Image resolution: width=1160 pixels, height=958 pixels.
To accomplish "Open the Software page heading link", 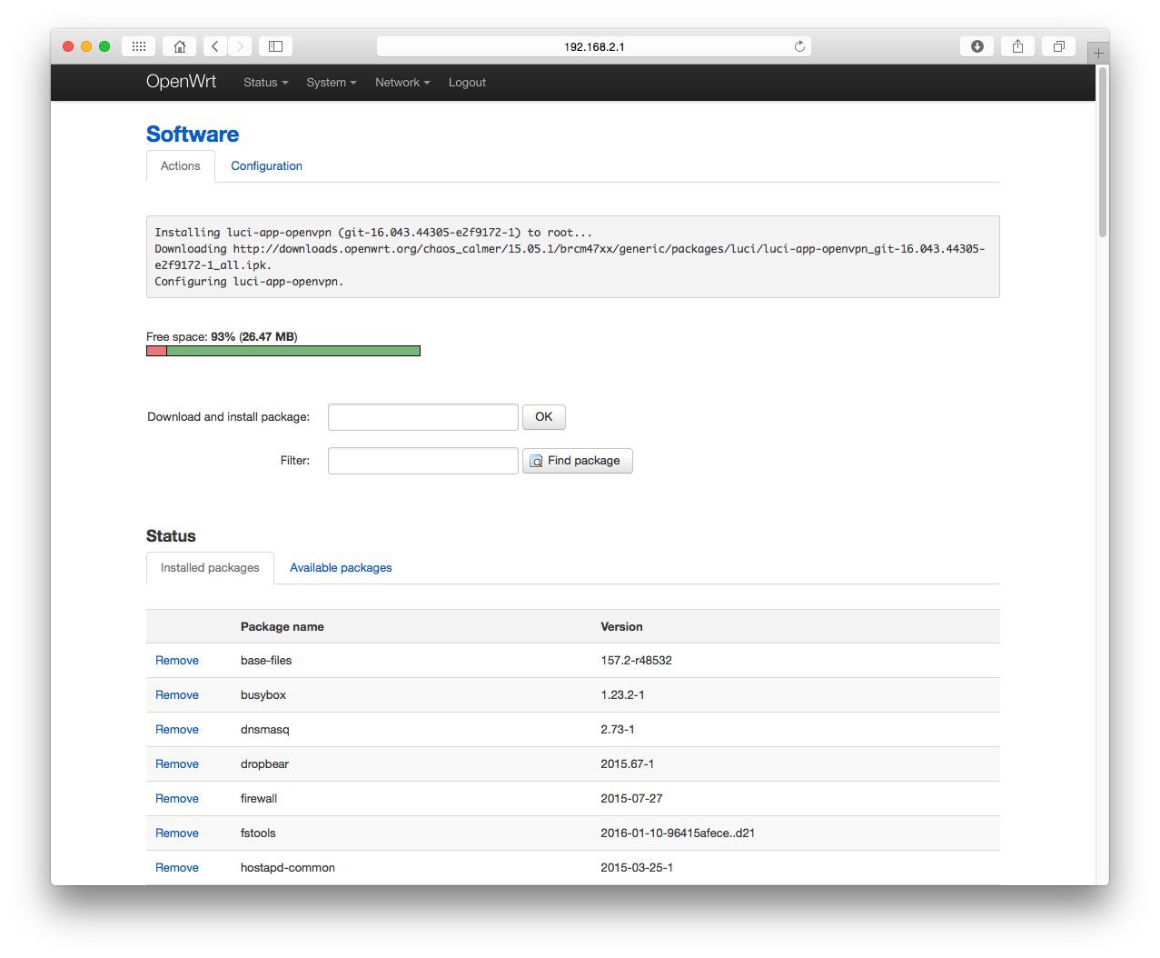I will point(193,135).
